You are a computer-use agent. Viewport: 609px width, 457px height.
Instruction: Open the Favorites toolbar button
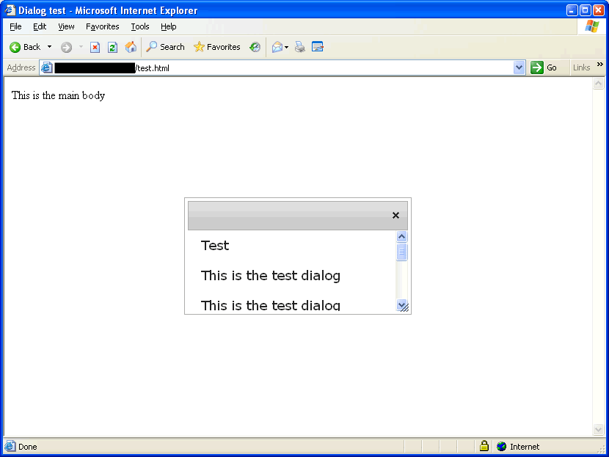pyautogui.click(x=216, y=47)
